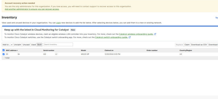Open the Catalyst wireless onboarding guide link
This screenshot has height=99, width=218.
coord(136,34)
